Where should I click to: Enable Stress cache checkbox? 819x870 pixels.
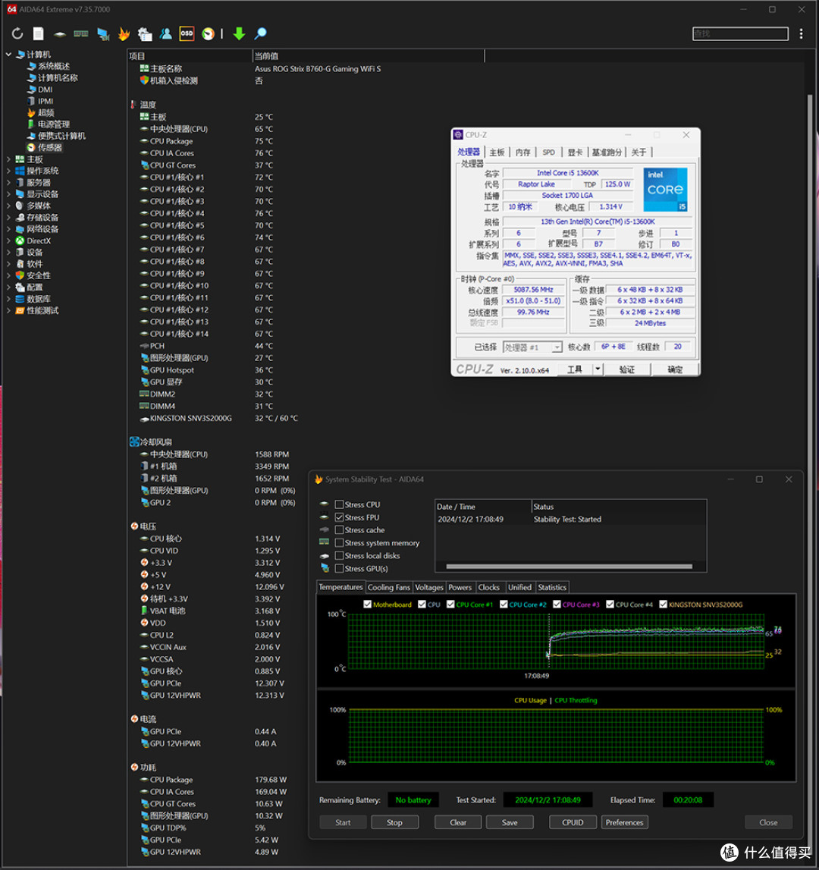point(339,530)
